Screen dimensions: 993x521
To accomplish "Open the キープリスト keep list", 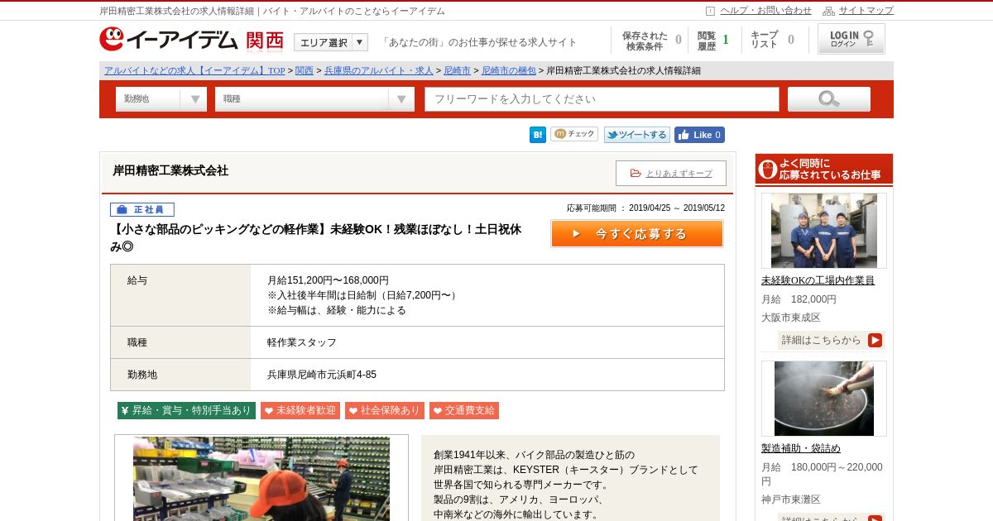I will (x=772, y=41).
